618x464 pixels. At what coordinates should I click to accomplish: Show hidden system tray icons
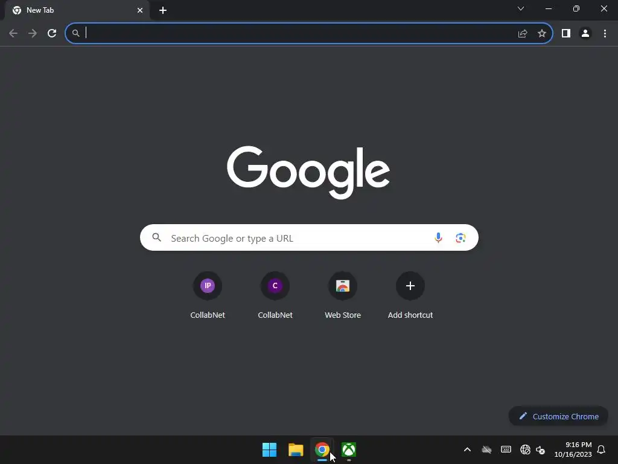(468, 449)
